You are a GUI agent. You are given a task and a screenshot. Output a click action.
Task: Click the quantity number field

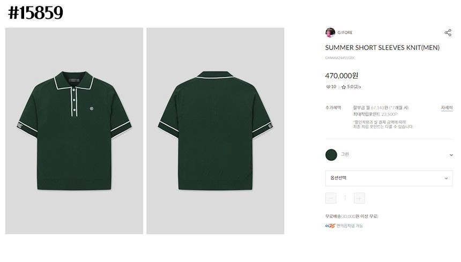click(x=345, y=198)
